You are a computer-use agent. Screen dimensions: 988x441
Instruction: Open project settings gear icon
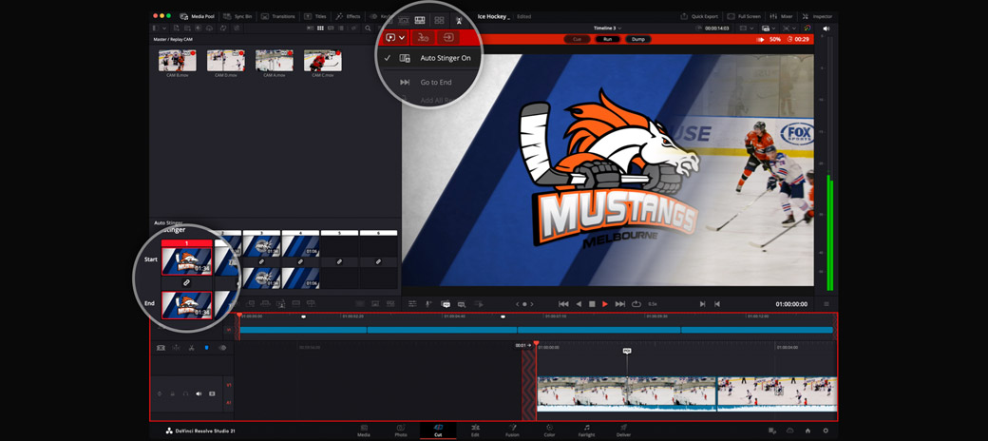tap(826, 431)
